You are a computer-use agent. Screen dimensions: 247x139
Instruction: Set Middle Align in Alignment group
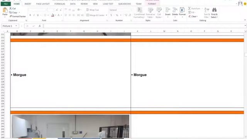(69, 10)
